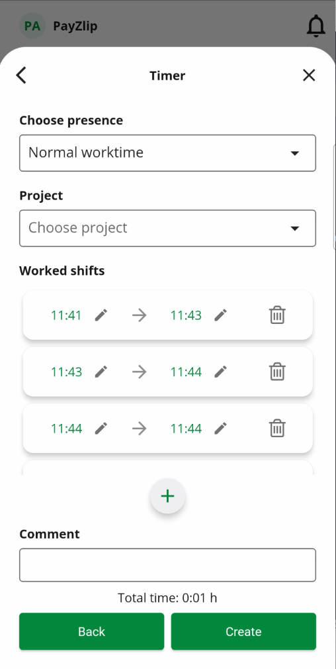Close the Timer panel with the X
The height and width of the screenshot is (669, 336).
pos(309,76)
